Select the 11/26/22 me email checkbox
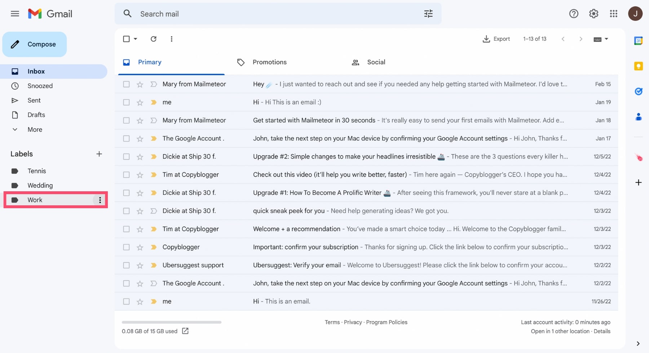 126,301
